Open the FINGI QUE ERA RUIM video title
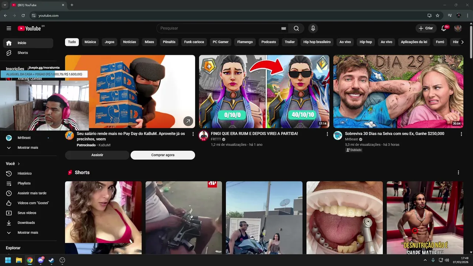This screenshot has height=266, width=473. point(254,134)
